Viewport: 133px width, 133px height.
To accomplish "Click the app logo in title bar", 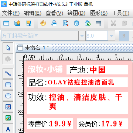I will click(x=4, y=4).
